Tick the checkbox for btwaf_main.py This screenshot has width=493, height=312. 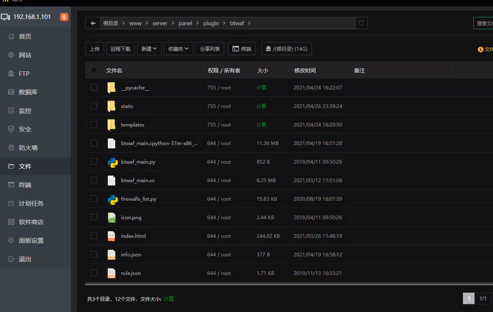[x=94, y=162]
